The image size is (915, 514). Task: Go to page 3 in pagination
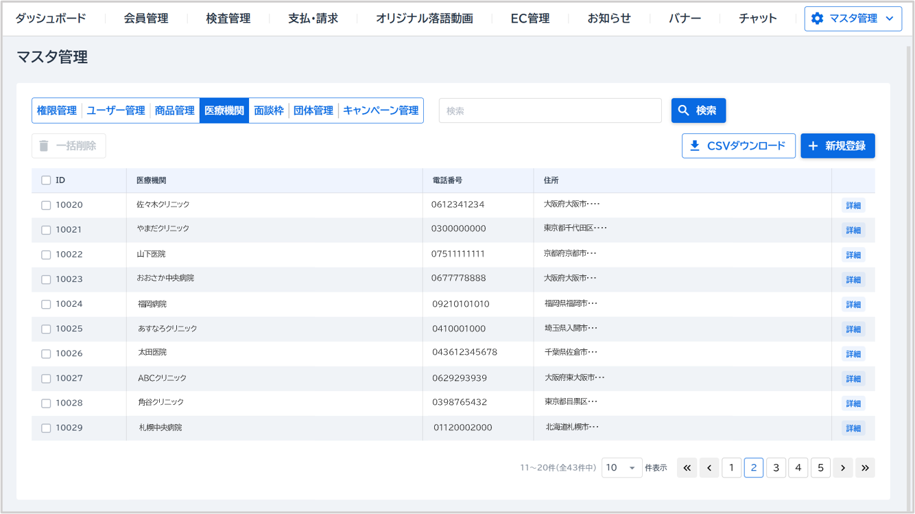click(776, 468)
